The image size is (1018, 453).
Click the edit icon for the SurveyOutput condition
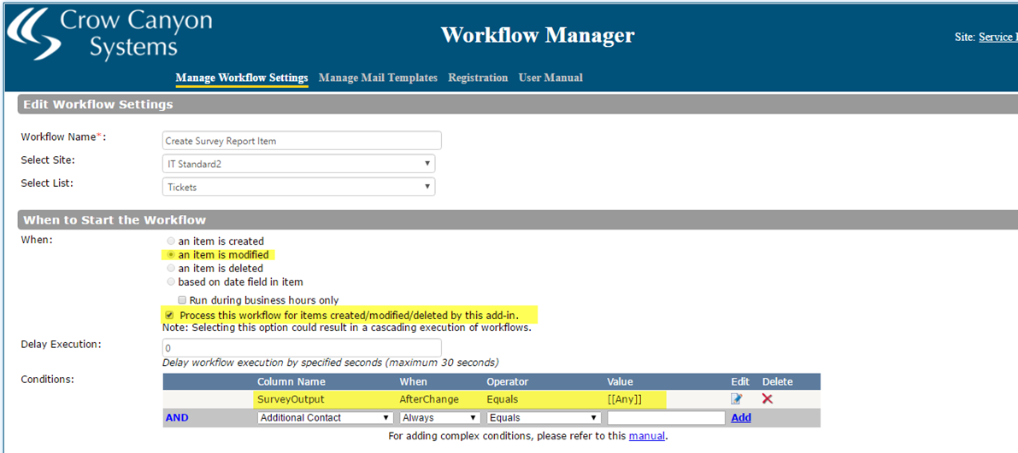pyautogui.click(x=736, y=398)
